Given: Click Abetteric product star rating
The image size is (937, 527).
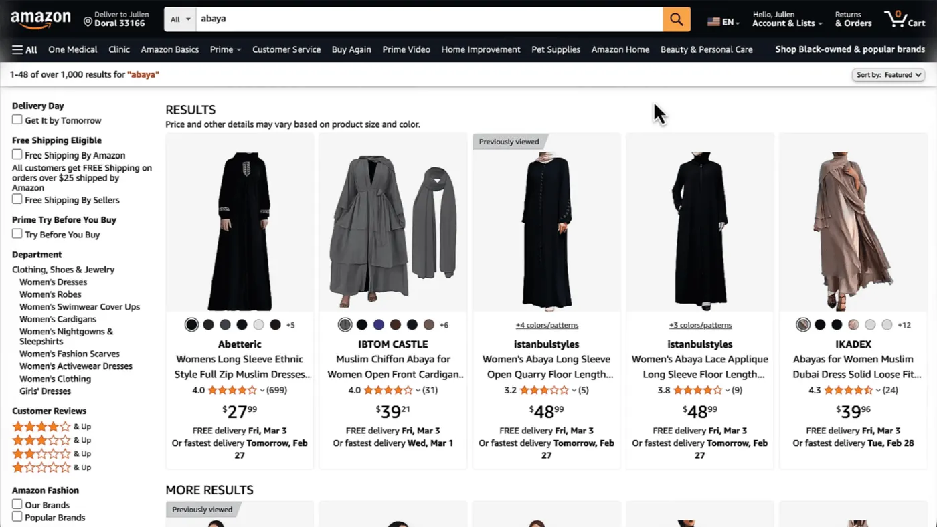Looking at the screenshot, I should (x=232, y=390).
